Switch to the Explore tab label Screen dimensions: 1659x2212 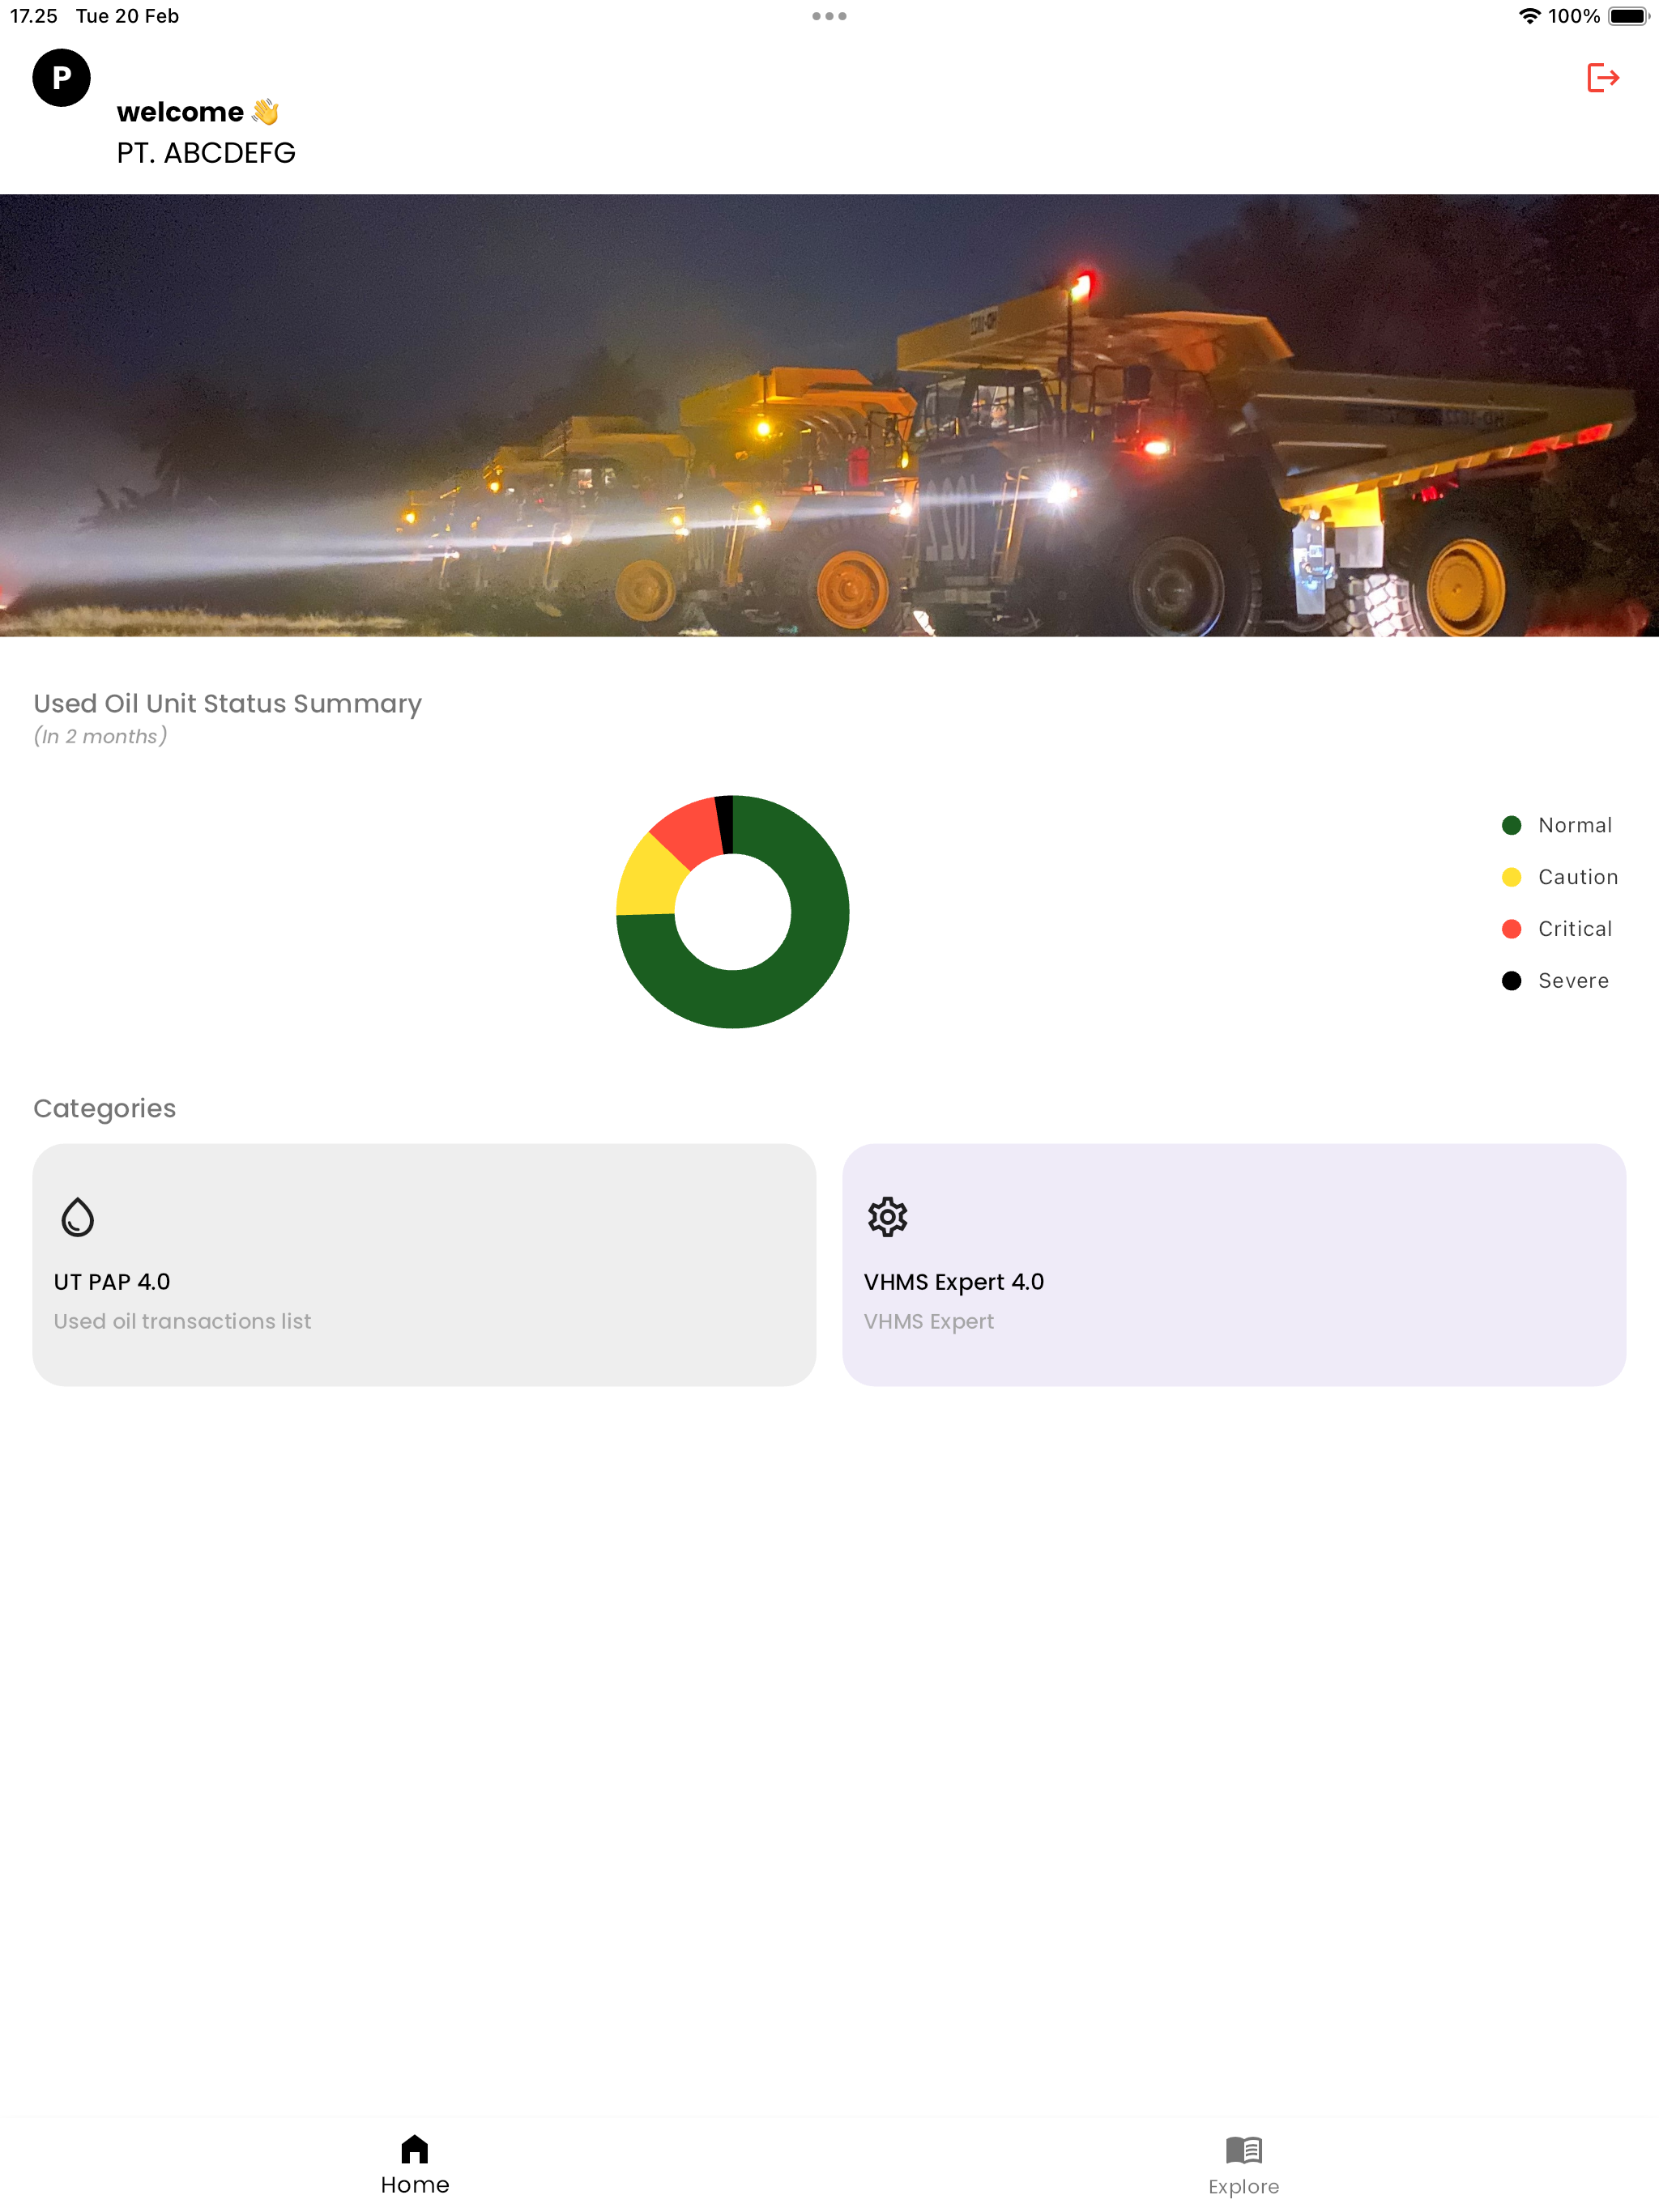[x=1243, y=2187]
